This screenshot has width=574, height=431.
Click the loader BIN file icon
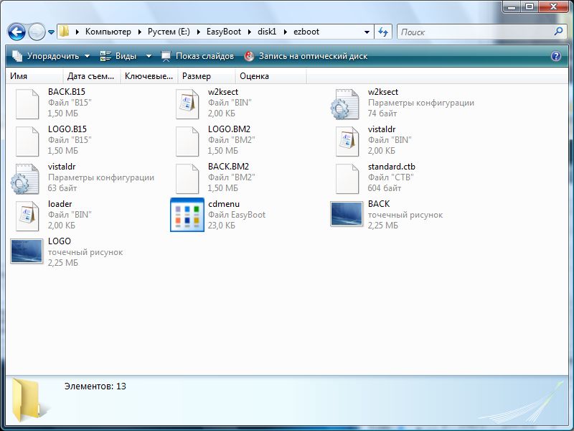(27, 215)
